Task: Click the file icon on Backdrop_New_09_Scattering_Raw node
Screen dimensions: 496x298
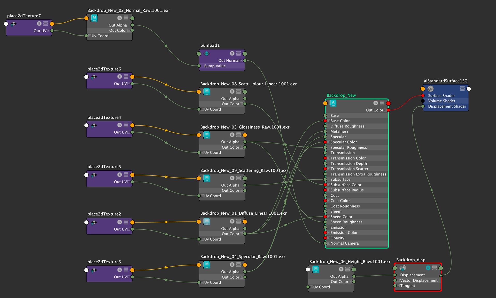Action: (207, 178)
